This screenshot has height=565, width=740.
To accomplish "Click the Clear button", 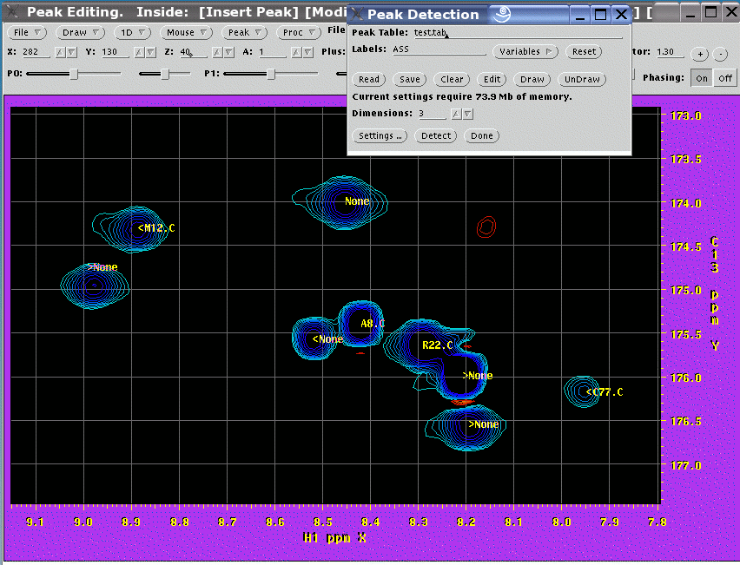I will coord(452,79).
